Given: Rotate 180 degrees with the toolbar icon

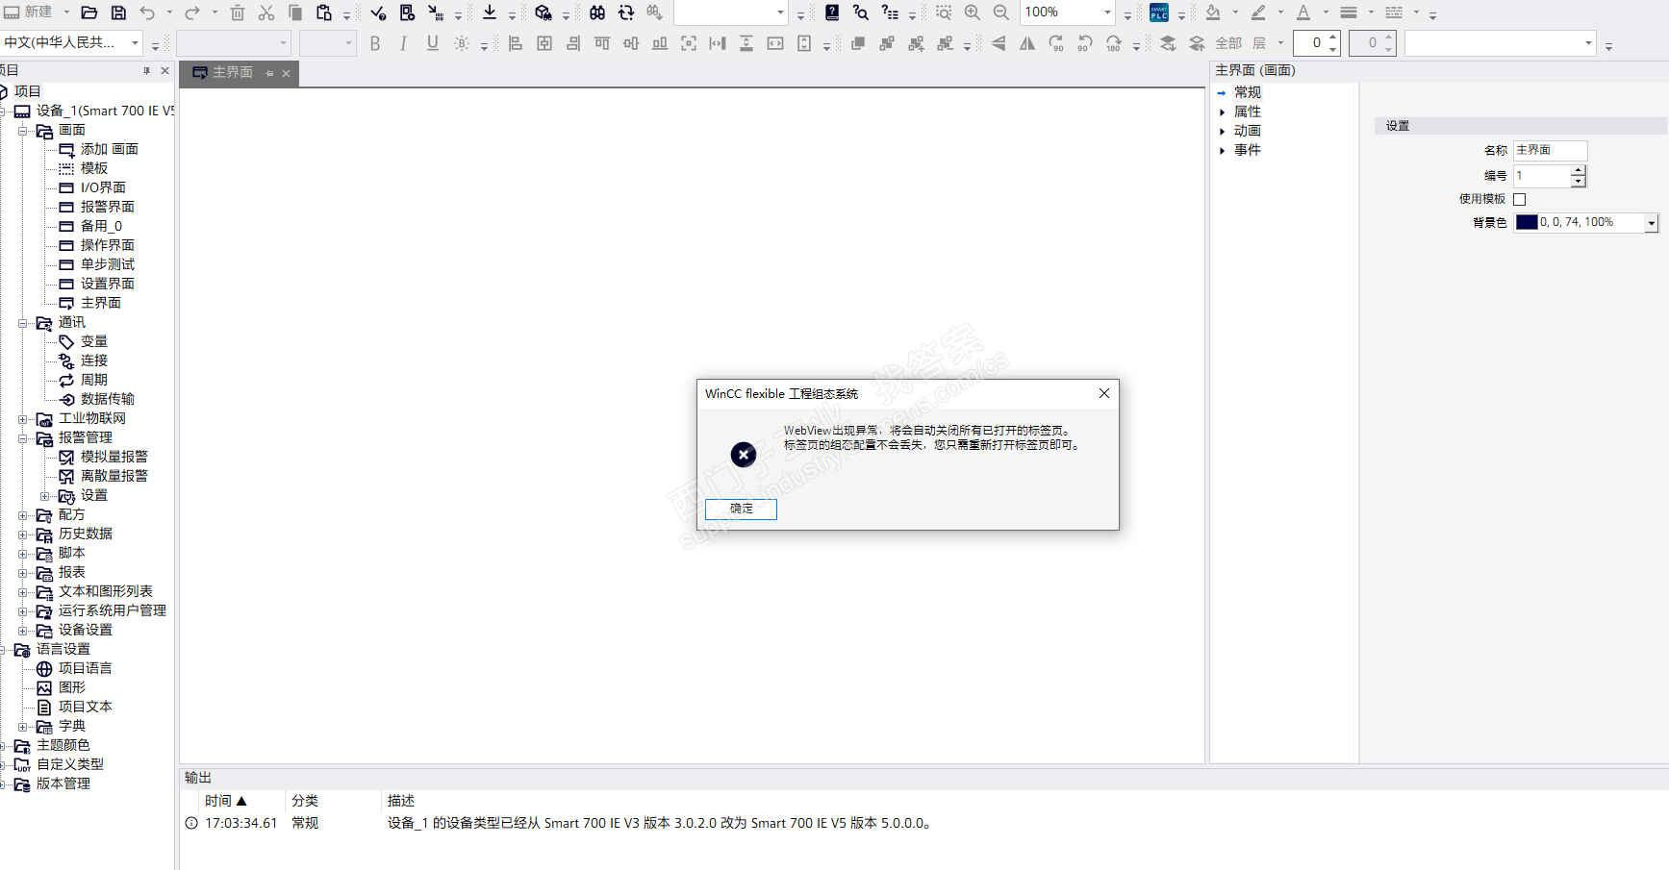Looking at the screenshot, I should [x=1114, y=43].
